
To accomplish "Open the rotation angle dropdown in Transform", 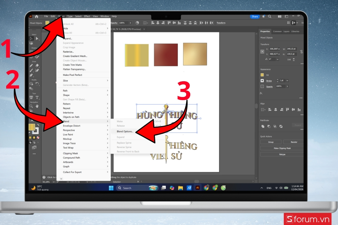I will (277, 60).
